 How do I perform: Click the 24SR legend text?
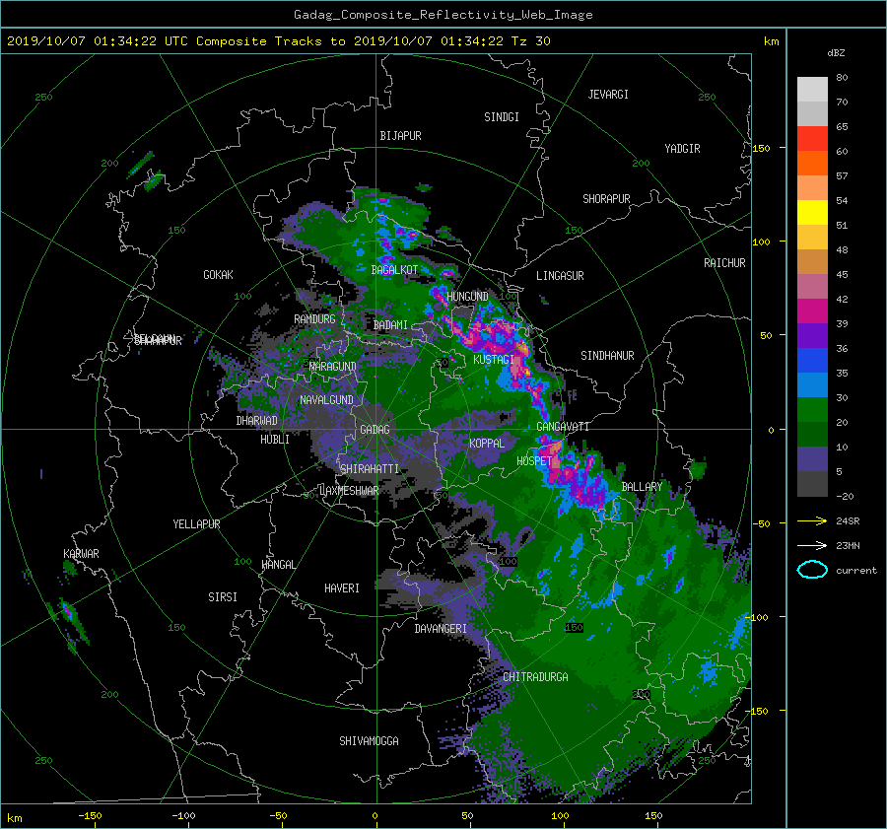point(848,521)
